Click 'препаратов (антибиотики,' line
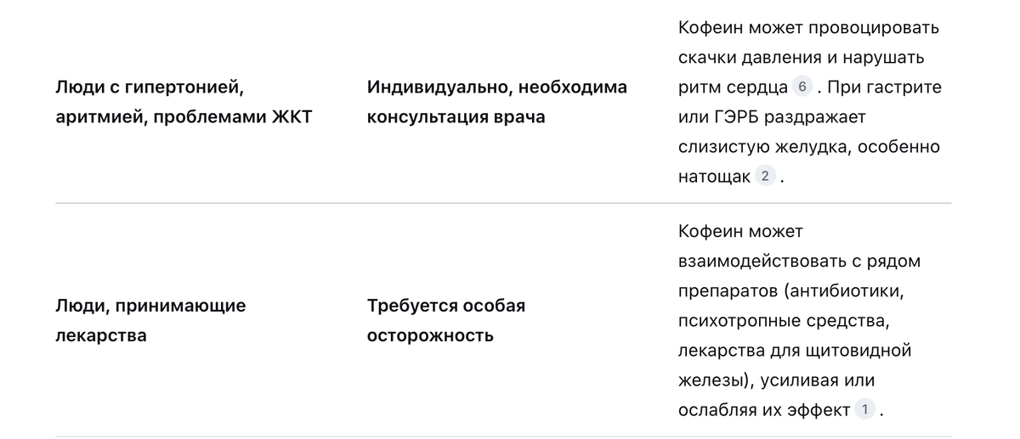The width and height of the screenshot is (1020, 439). [x=790, y=291]
